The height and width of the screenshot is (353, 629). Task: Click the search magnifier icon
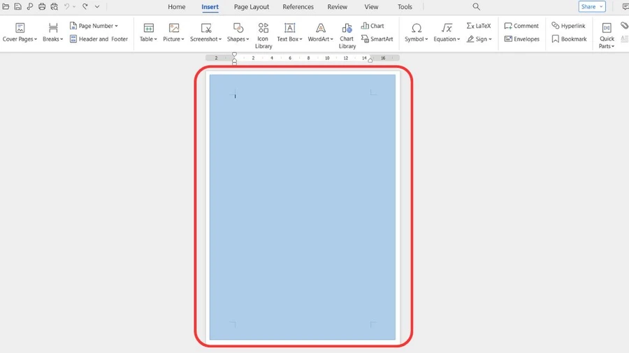pos(476,6)
